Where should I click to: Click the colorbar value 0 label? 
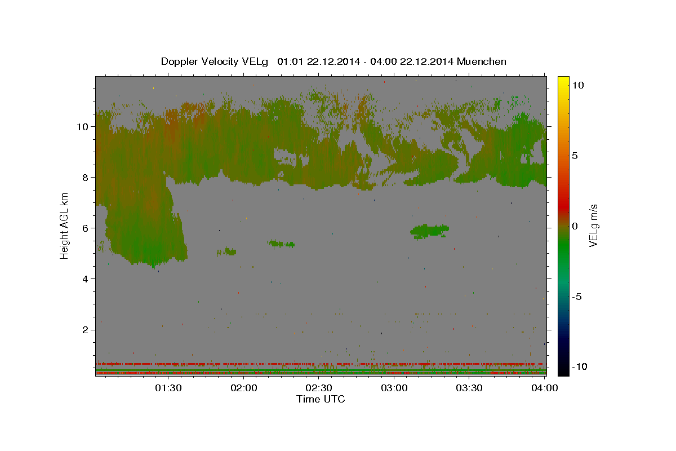576,226
